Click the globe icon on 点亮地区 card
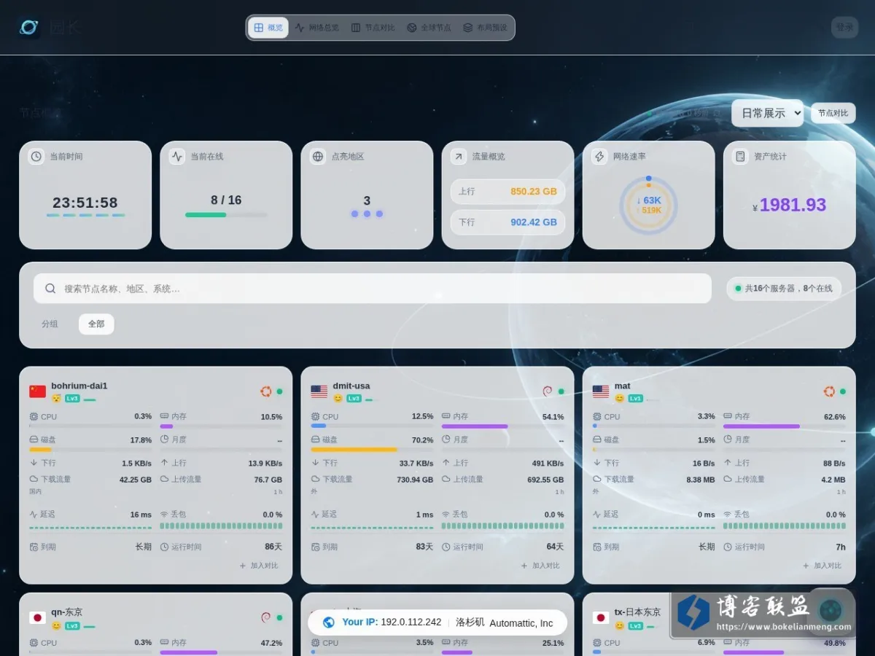875x656 pixels. point(318,157)
